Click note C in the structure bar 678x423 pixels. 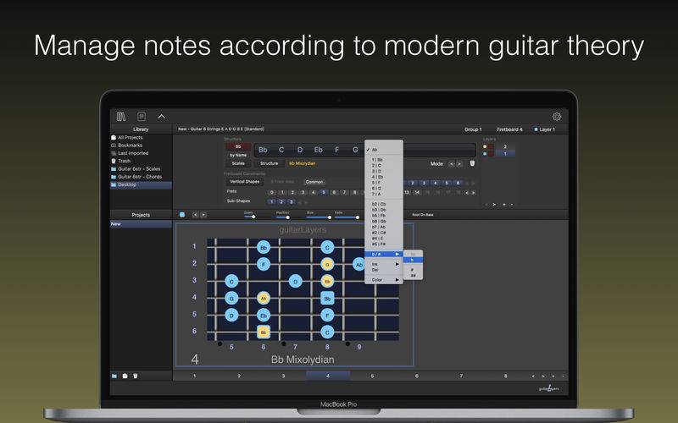(x=281, y=150)
